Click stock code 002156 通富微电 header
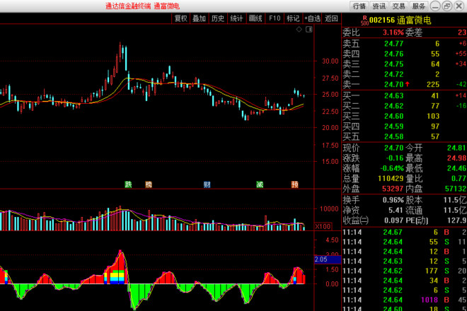 point(400,20)
